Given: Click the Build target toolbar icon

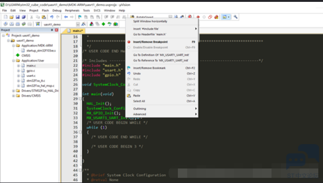Looking at the screenshot, I should tap(12, 24).
